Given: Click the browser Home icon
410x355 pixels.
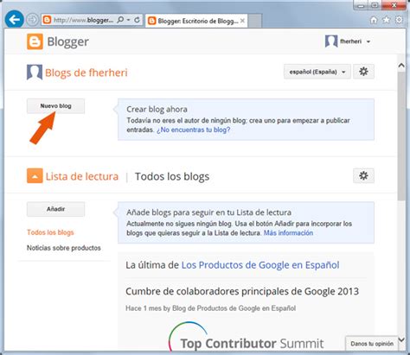Looking at the screenshot, I should click(374, 20).
